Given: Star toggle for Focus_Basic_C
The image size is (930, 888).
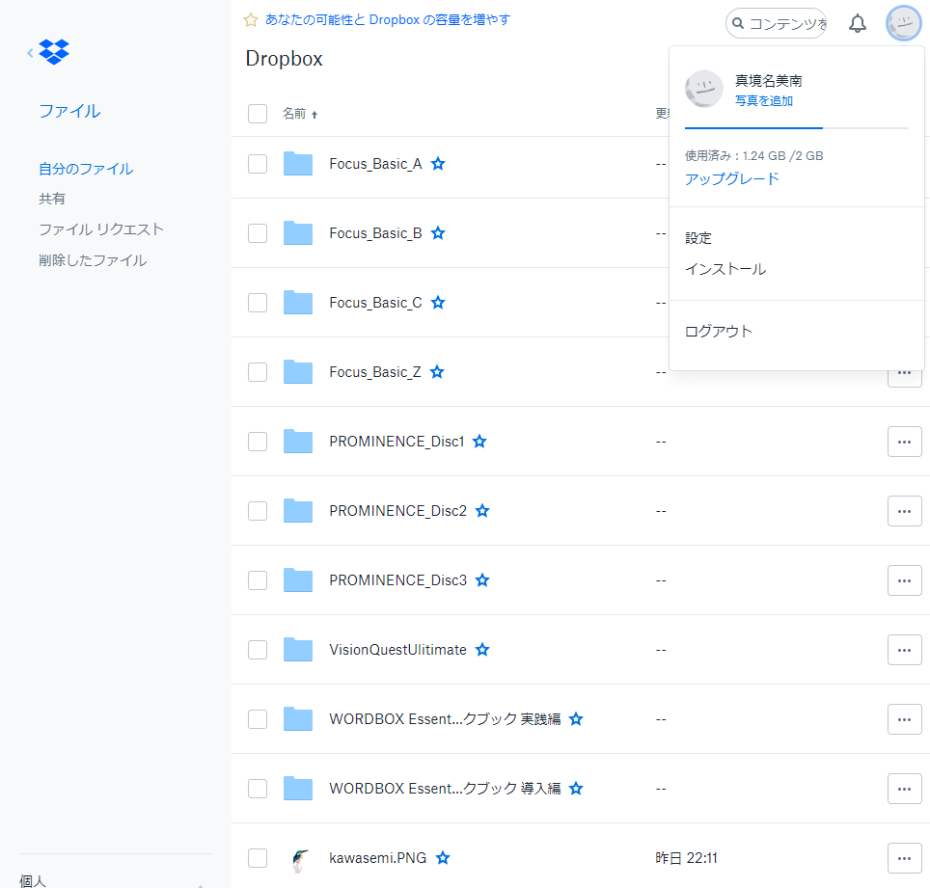Looking at the screenshot, I should click(x=438, y=303).
